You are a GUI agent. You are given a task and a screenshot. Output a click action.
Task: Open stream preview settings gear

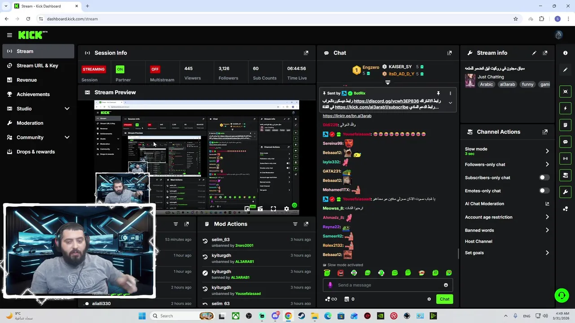(287, 209)
